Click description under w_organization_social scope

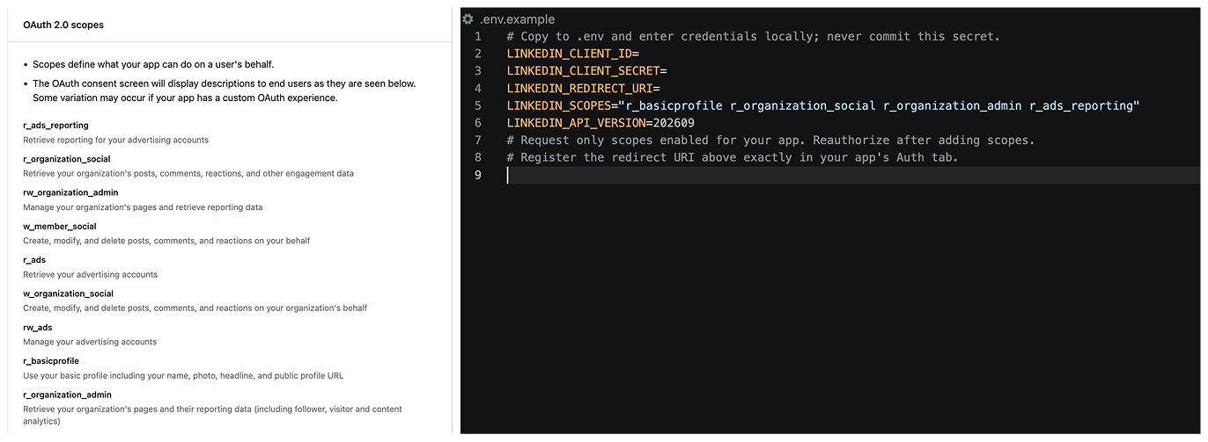(x=195, y=308)
